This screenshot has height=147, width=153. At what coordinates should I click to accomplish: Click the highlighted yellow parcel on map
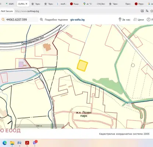[82, 65]
